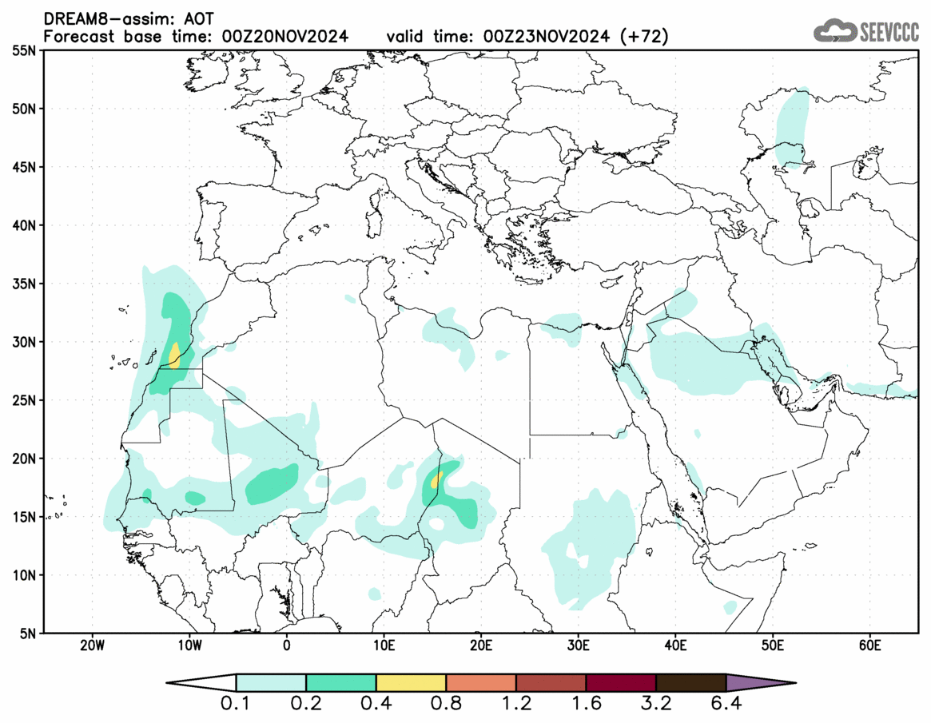Click the 1.6–3.2 dark maroon legend swatch
Image resolution: width=931 pixels, height=723 pixels.
(621, 682)
